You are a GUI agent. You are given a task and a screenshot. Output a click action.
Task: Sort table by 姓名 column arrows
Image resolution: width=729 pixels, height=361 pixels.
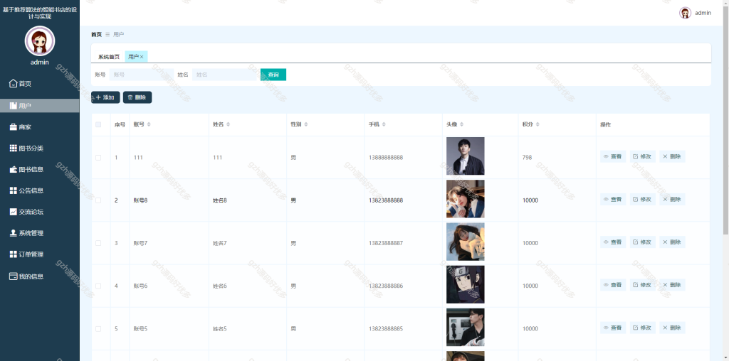[x=229, y=124]
